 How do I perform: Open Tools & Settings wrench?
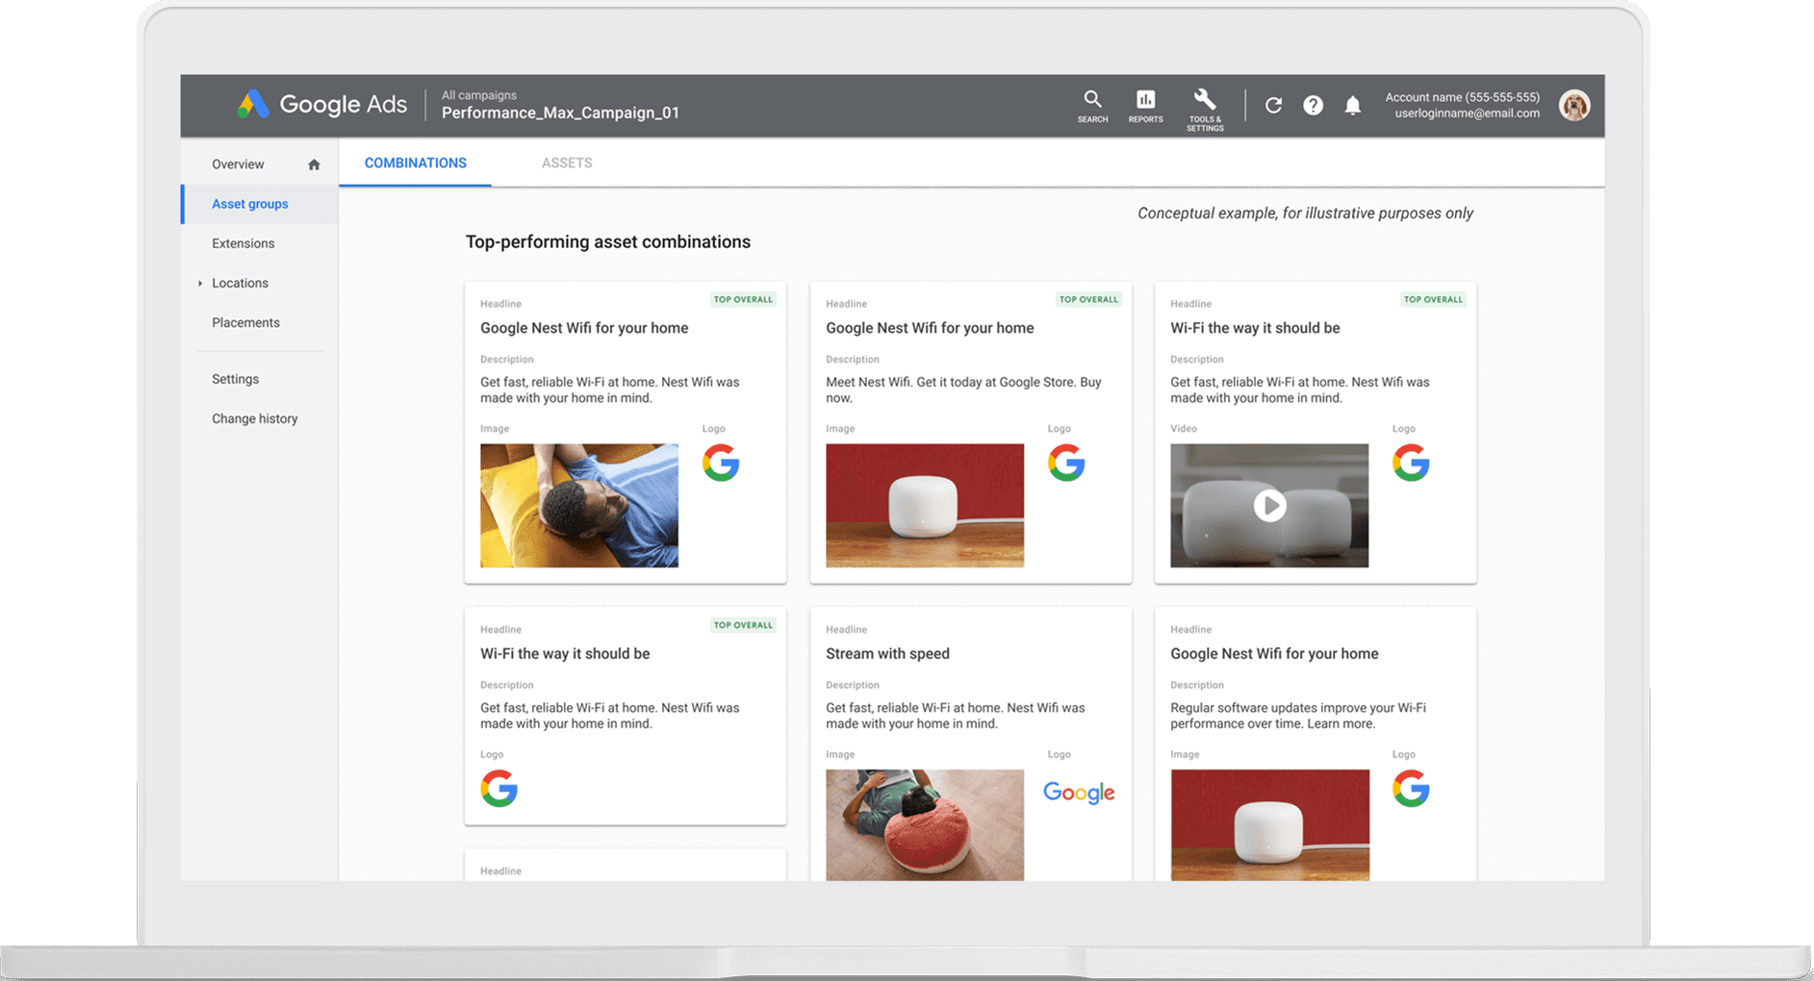point(1205,108)
